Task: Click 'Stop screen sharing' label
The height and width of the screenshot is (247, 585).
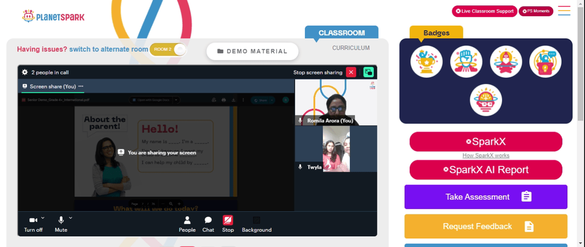Action: pyautogui.click(x=318, y=72)
